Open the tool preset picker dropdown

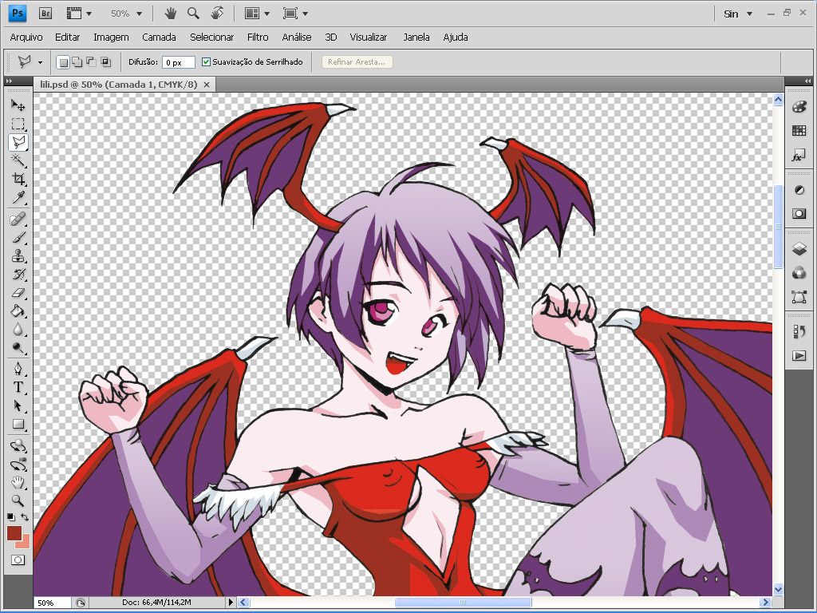[x=40, y=62]
